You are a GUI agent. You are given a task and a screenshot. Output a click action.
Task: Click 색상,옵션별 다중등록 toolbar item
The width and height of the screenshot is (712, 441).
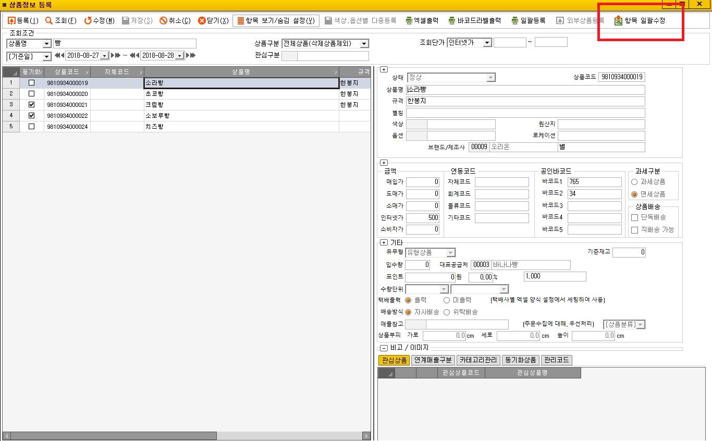[x=360, y=21]
